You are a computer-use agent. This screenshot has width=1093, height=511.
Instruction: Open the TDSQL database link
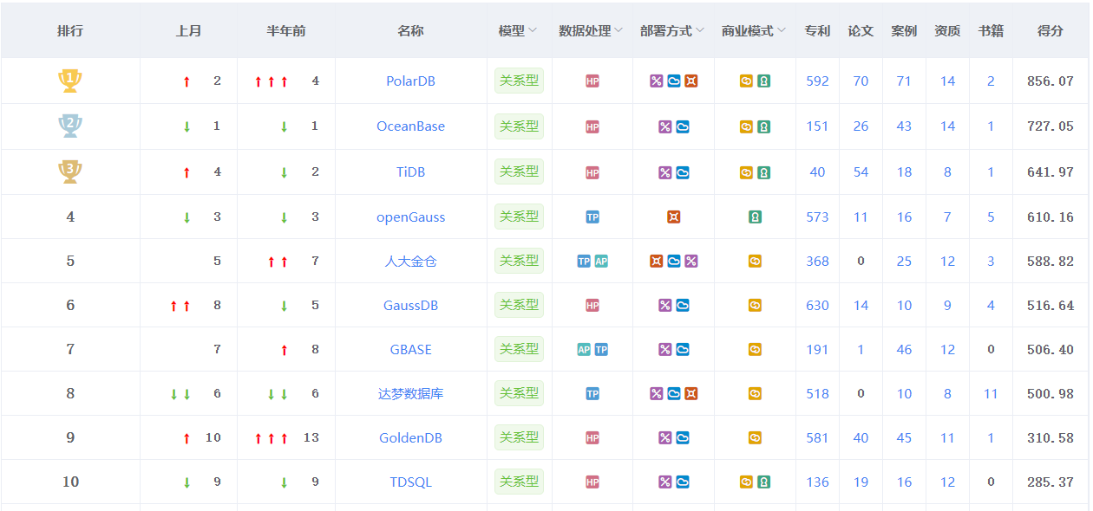point(410,482)
